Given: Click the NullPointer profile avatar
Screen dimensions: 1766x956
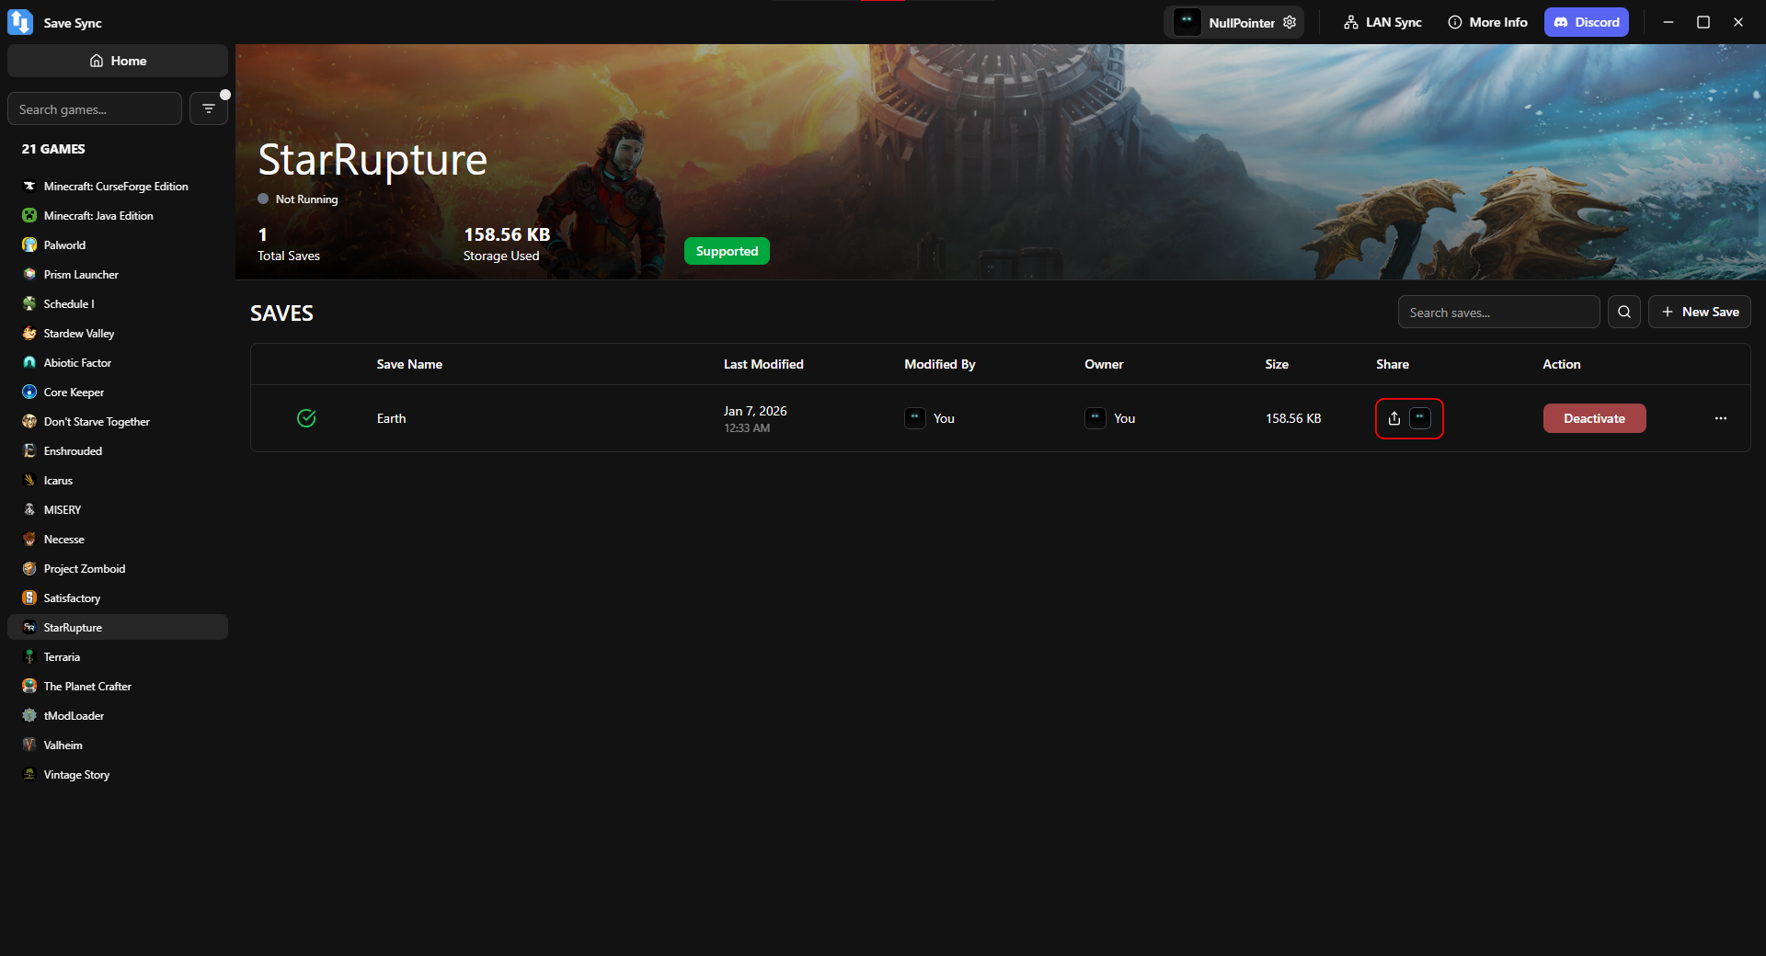Looking at the screenshot, I should [1187, 22].
